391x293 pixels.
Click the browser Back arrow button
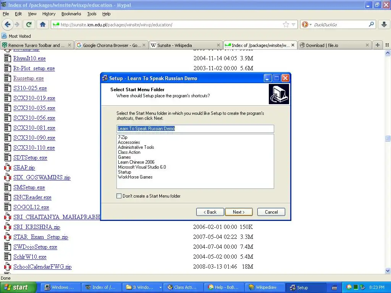coord(8,24)
